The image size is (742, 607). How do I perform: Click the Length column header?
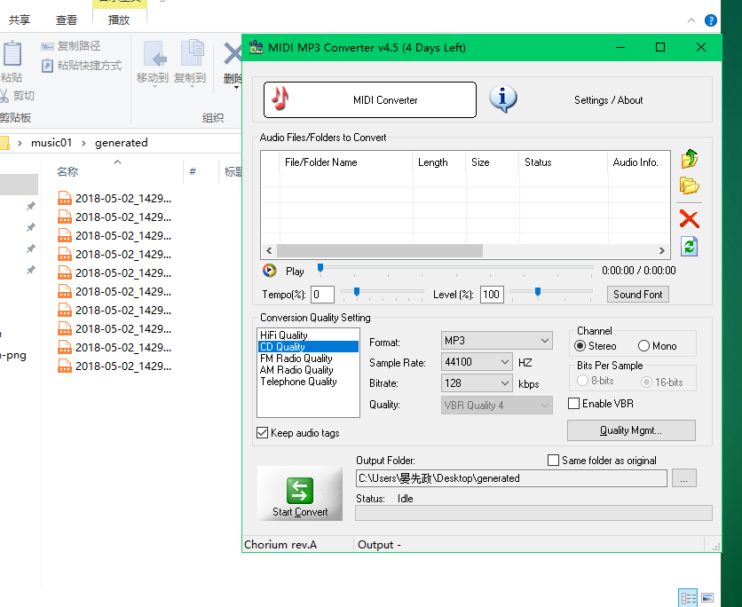[x=439, y=162]
